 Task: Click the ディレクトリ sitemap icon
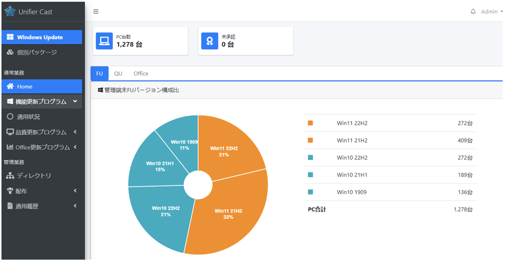pos(10,176)
